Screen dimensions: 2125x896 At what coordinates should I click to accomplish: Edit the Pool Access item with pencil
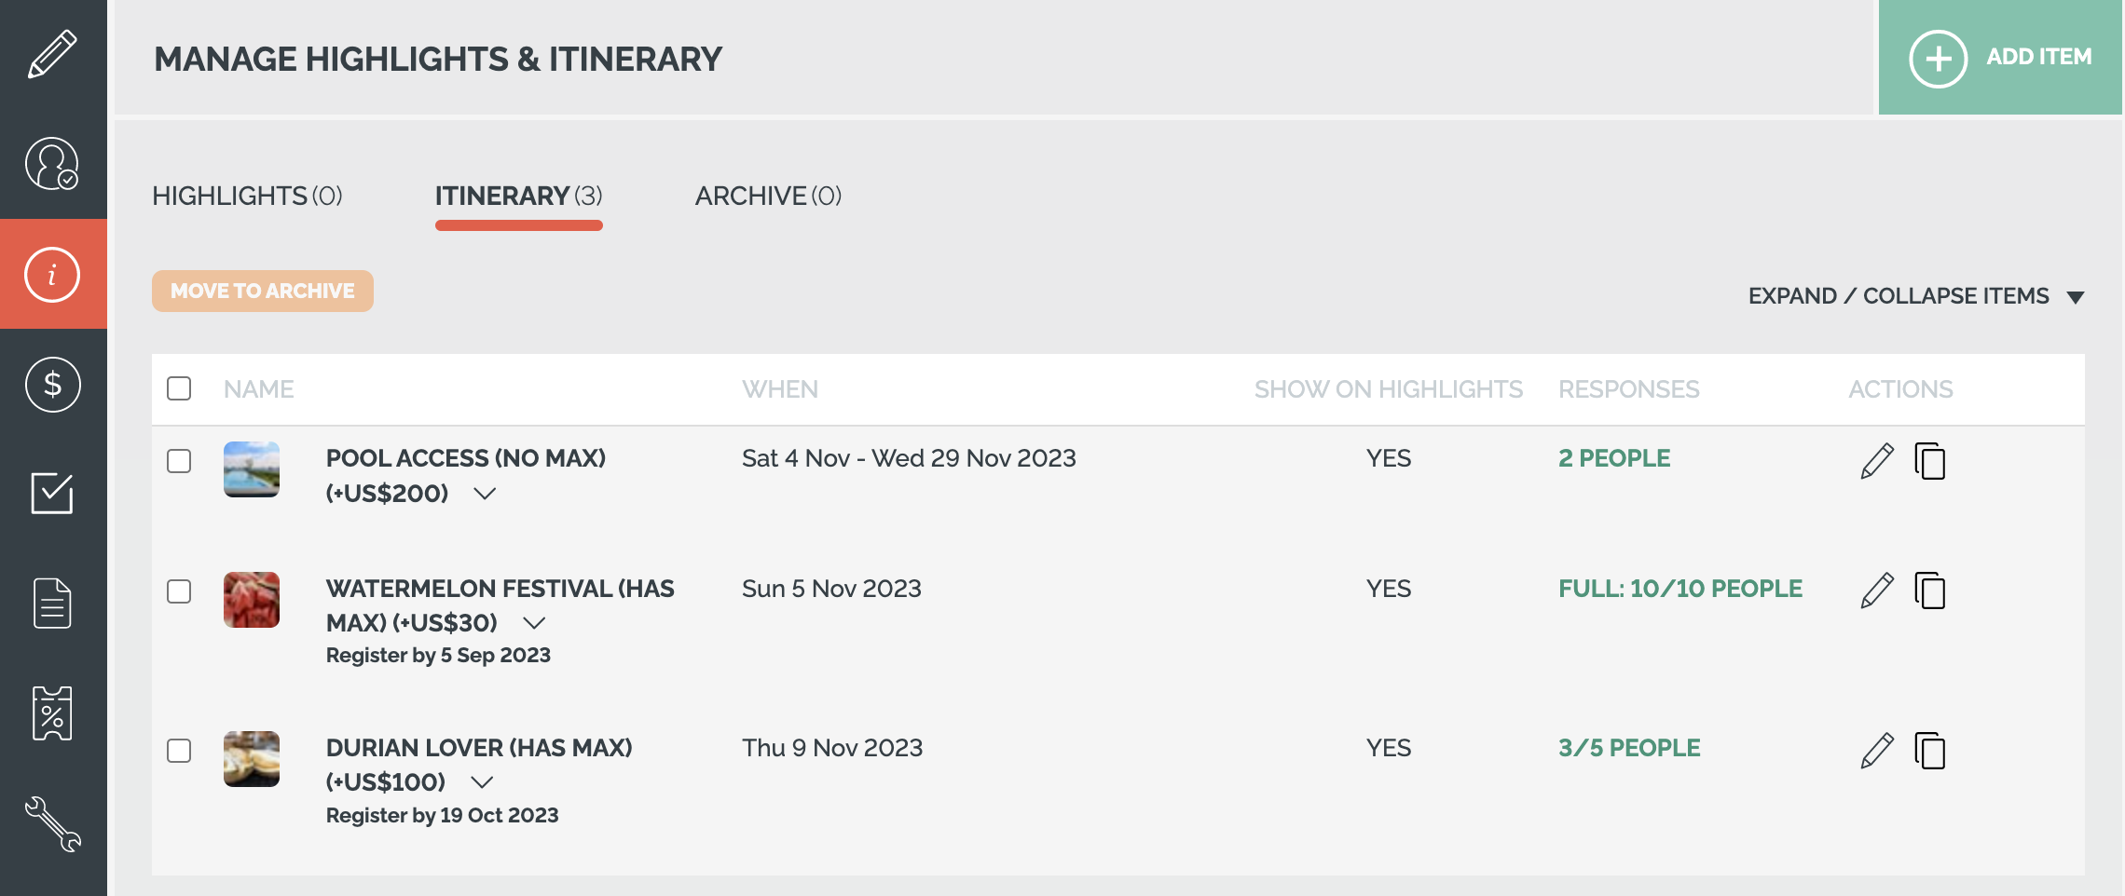coord(1877,461)
